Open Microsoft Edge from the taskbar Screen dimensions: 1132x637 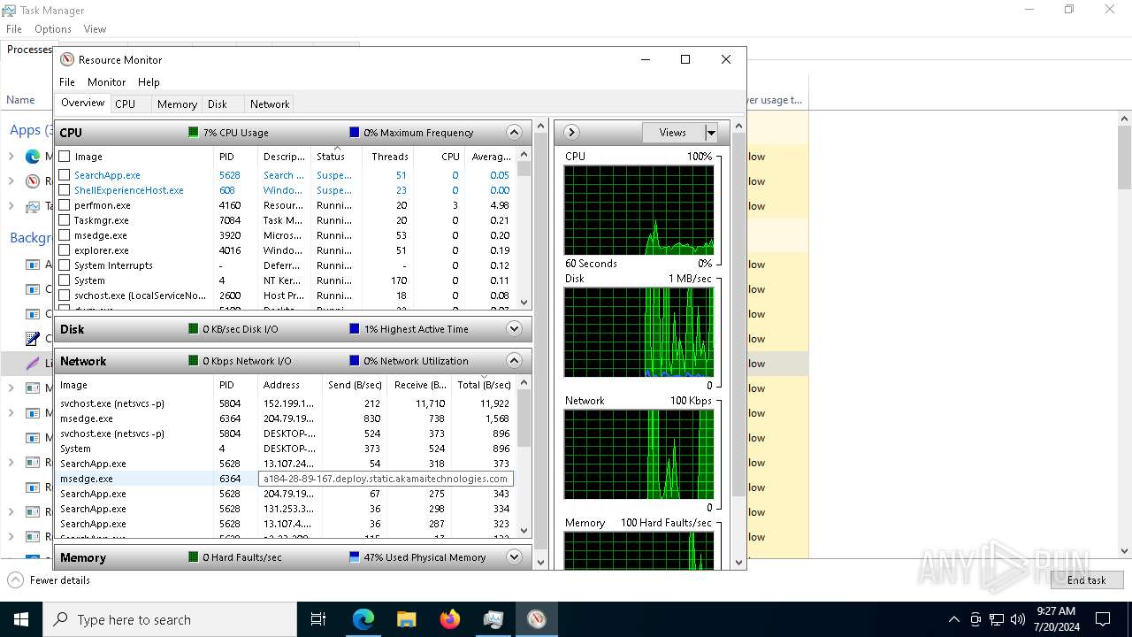pos(363,619)
